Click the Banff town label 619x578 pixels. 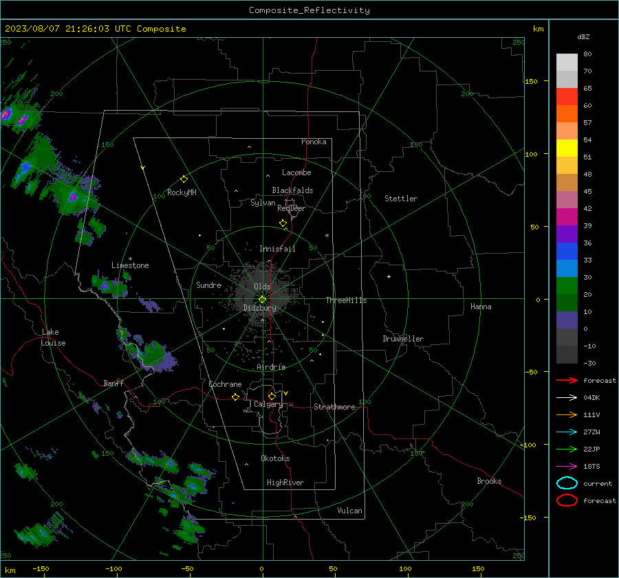(x=113, y=383)
